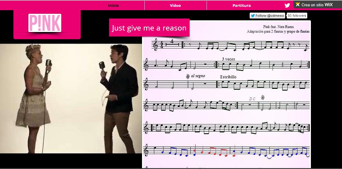
Task: Click the sheet music score image
Action: click(226, 94)
